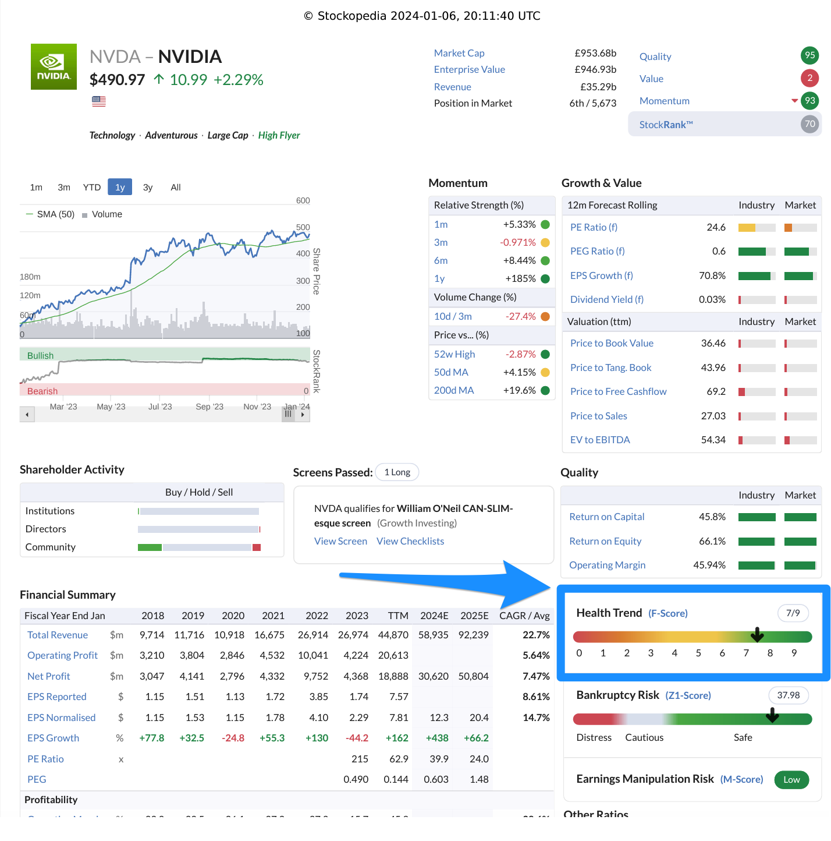Click the View Screen link
Screen dimensions: 831x841
pyautogui.click(x=340, y=541)
